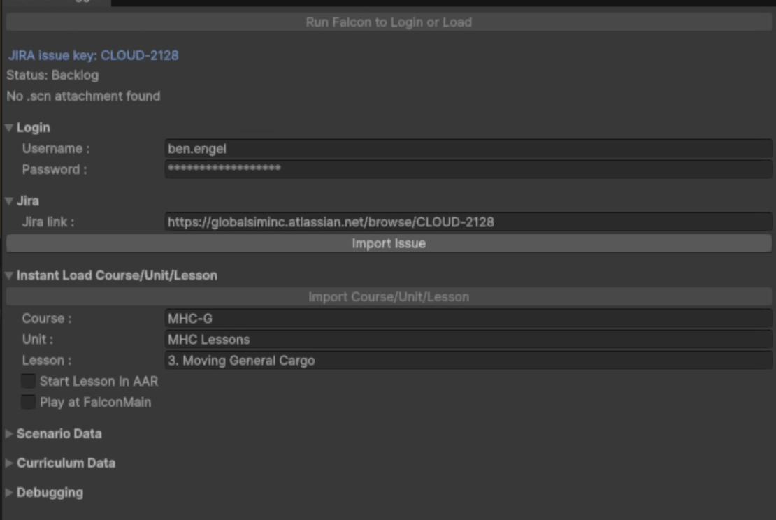Click the Import Course/Unit/Lesson button

click(389, 297)
